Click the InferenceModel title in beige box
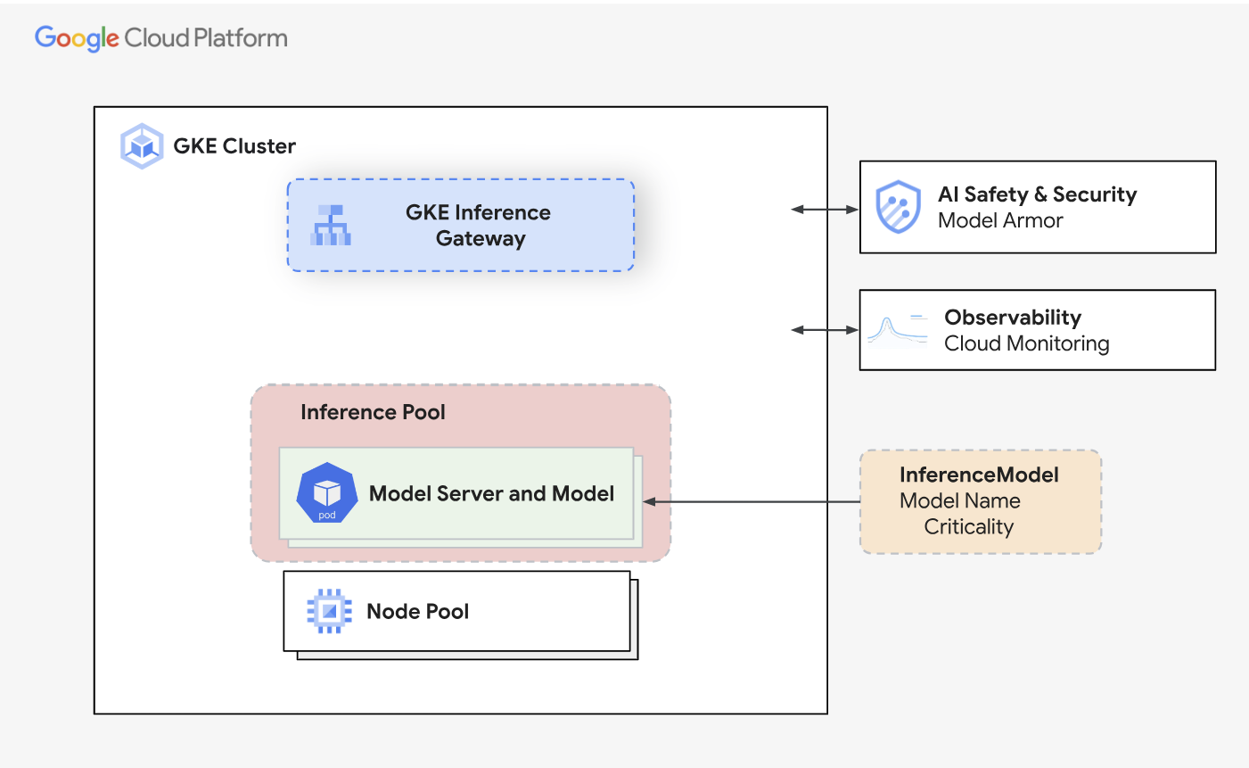This screenshot has height=768, width=1249. pyautogui.click(x=979, y=475)
